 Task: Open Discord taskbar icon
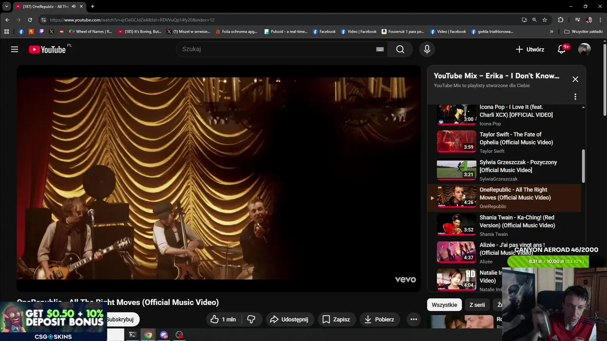(164, 335)
